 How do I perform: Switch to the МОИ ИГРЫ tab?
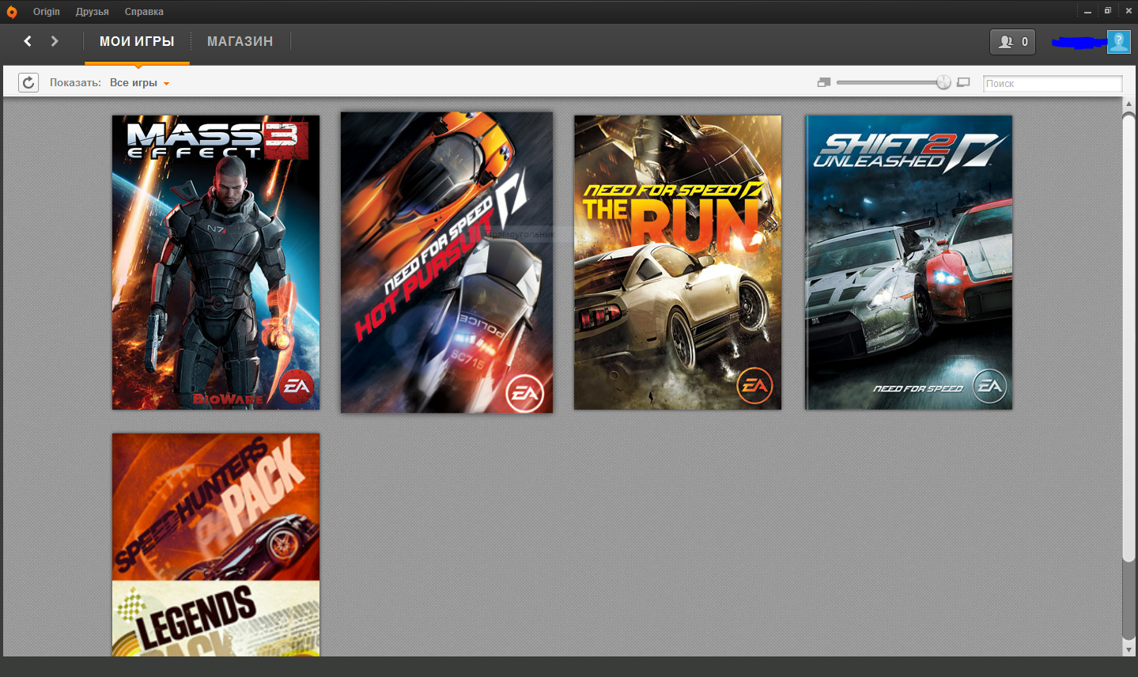(137, 41)
